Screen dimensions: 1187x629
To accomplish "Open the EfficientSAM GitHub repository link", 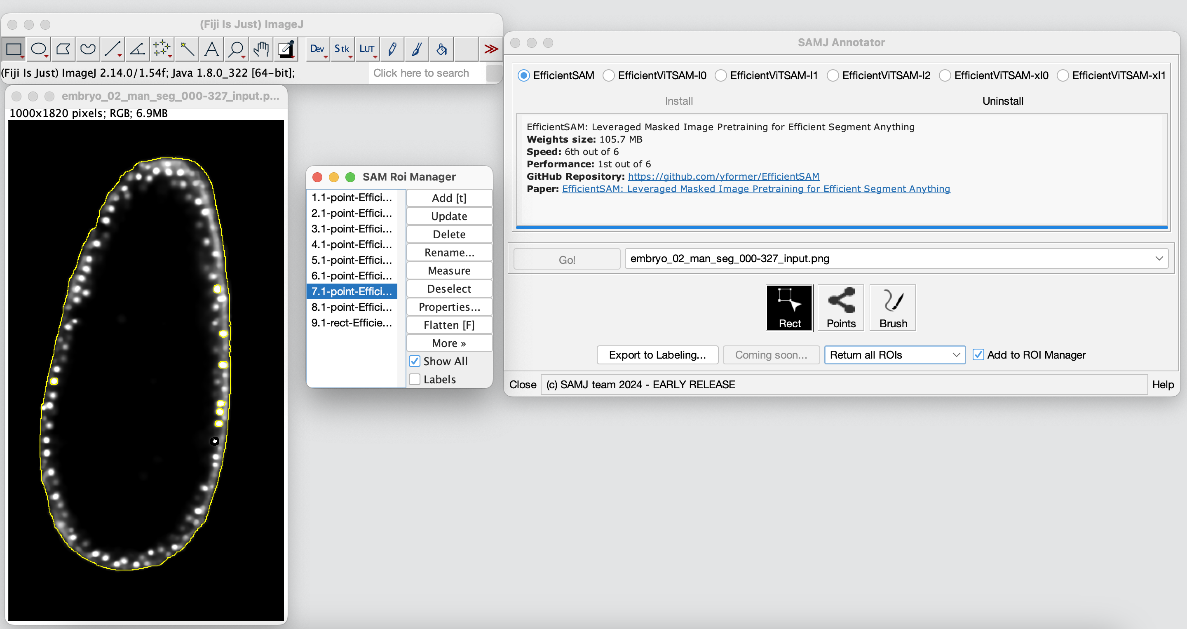I will tap(723, 176).
